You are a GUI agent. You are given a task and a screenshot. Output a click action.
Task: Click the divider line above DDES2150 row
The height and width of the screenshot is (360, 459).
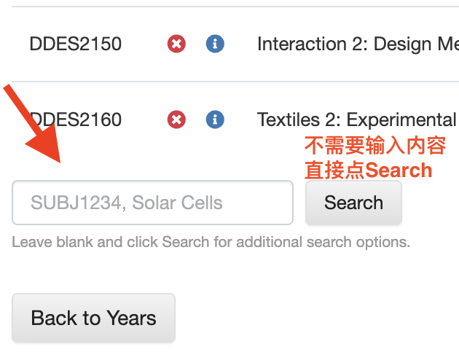point(235,6)
